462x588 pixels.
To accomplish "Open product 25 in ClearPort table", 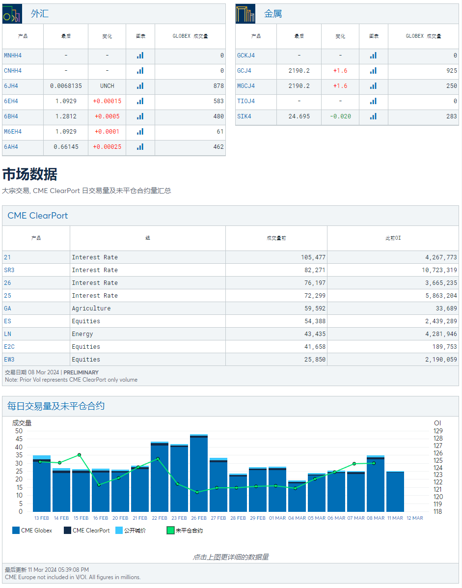I will (7, 296).
